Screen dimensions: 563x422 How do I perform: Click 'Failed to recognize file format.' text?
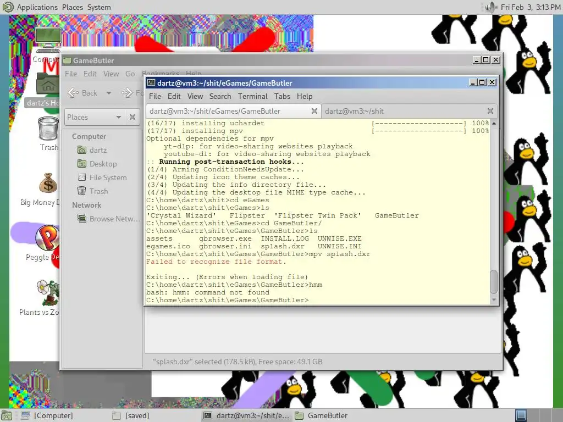[216, 262]
